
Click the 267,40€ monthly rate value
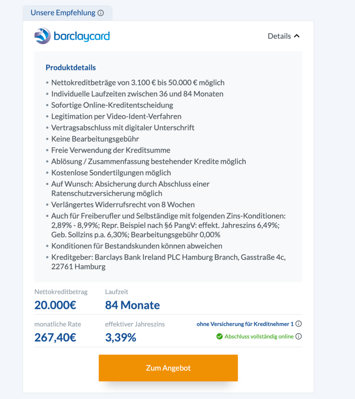pos(55,337)
